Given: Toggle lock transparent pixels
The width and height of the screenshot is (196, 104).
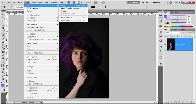Looking at the screenshot, I should click(x=170, y=36).
